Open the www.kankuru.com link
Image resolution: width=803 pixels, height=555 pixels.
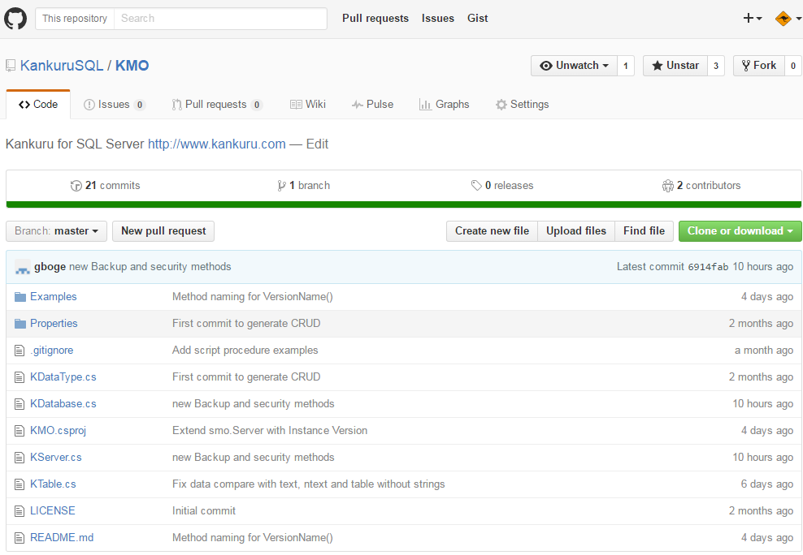coord(217,144)
